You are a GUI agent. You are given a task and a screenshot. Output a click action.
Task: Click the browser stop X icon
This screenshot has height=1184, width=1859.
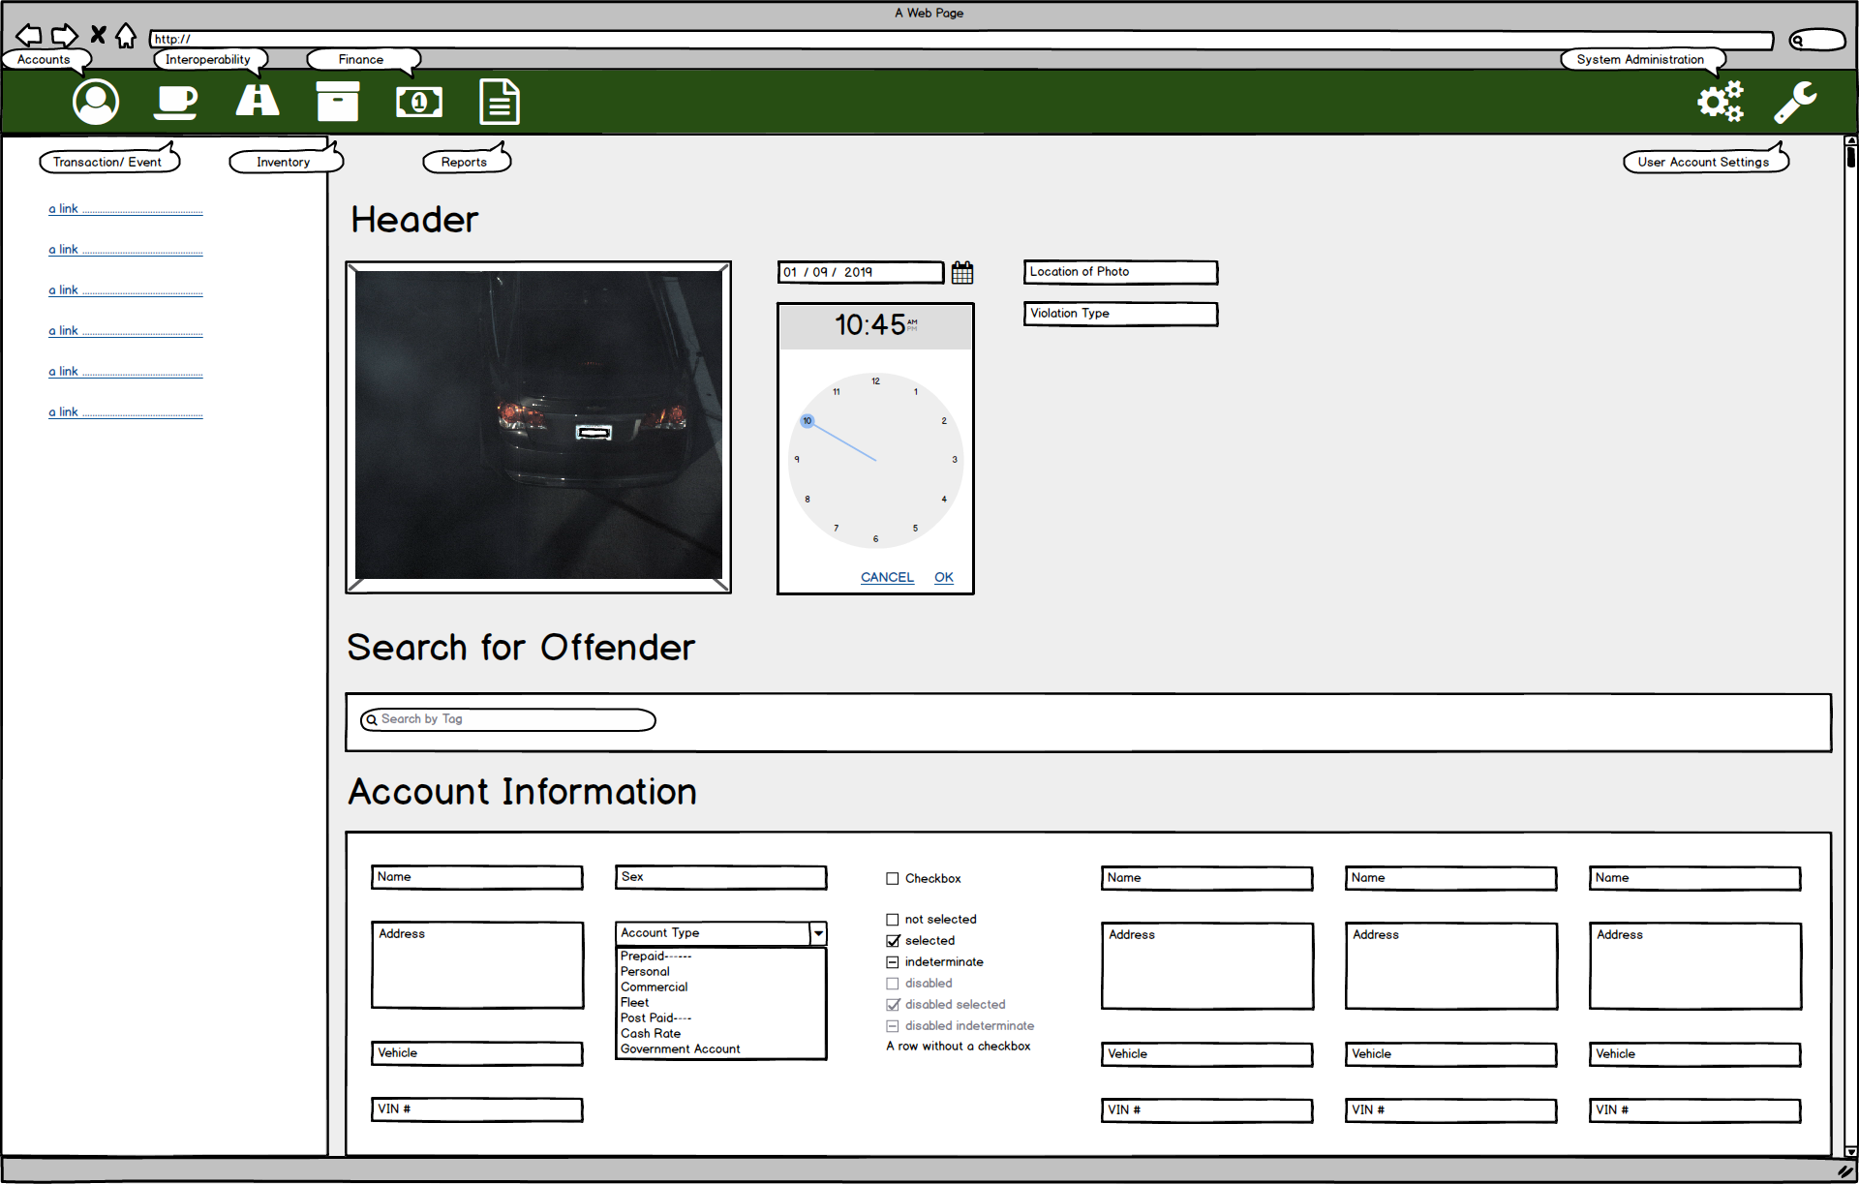coord(98,36)
